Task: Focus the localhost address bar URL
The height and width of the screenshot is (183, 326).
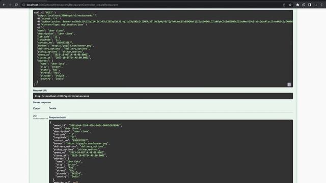Action: [72, 5]
